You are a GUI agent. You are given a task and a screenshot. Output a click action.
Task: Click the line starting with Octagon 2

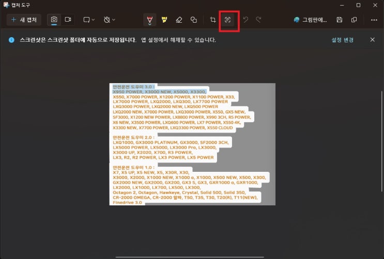(179, 192)
